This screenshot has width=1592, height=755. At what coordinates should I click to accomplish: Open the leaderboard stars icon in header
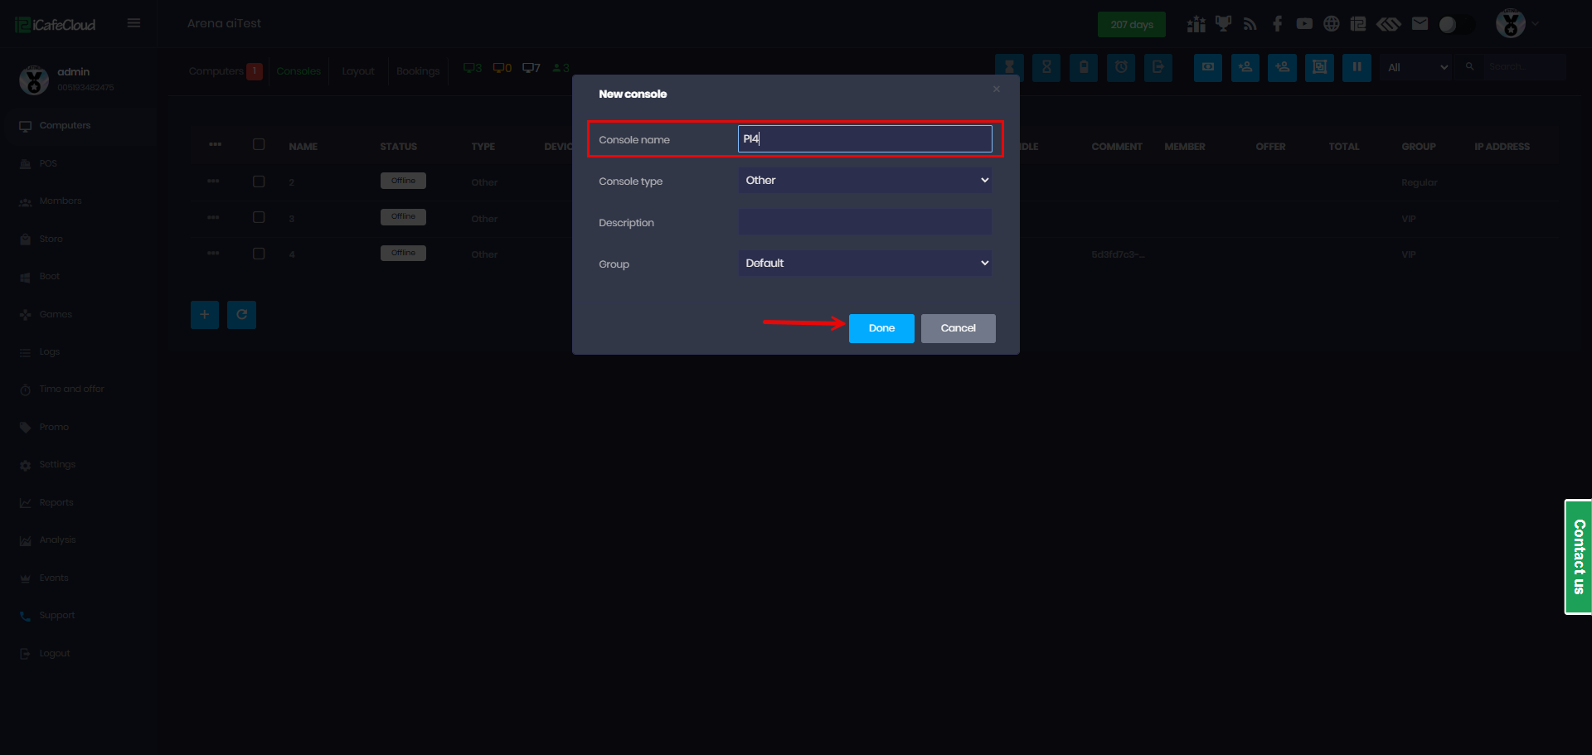click(1196, 24)
